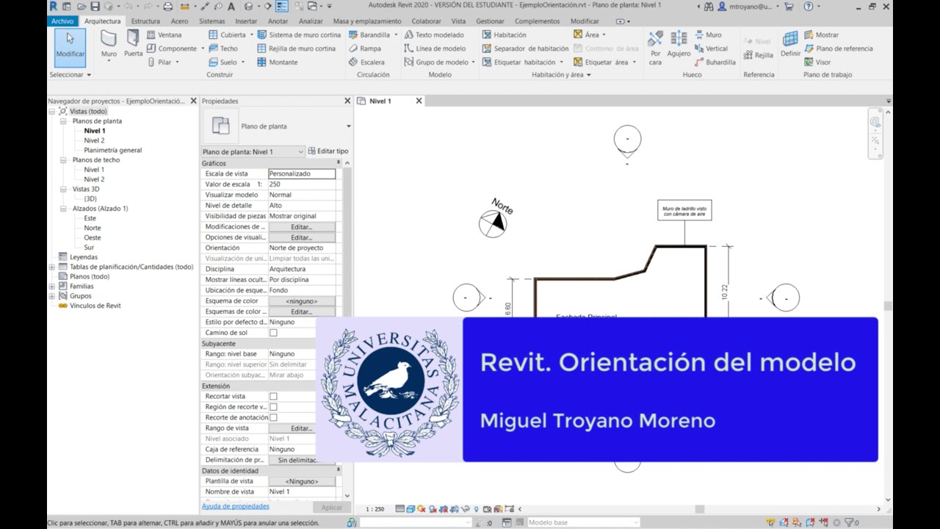Click the Mostrar work plane tool
Screen dimensions: 940x529
(821, 35)
